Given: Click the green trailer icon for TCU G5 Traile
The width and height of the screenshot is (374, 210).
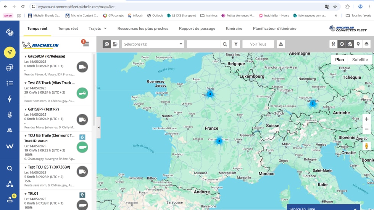Looking at the screenshot, I should coord(82,147).
